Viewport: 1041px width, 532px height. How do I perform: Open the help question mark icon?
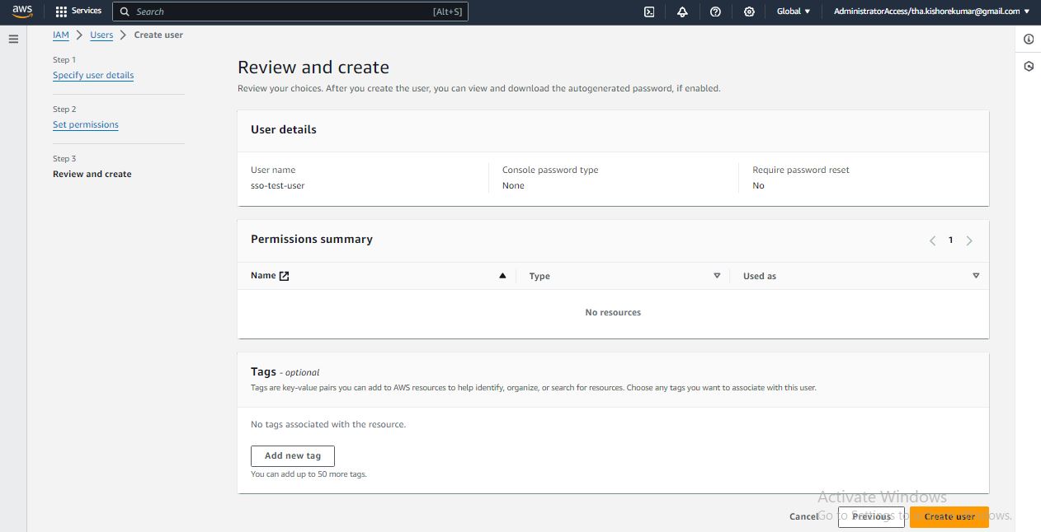point(715,12)
